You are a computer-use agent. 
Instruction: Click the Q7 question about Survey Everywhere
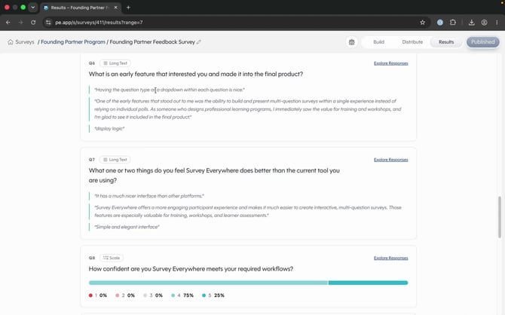214,176
